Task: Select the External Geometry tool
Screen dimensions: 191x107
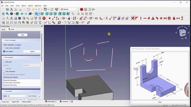Action: [x=119, y=18]
